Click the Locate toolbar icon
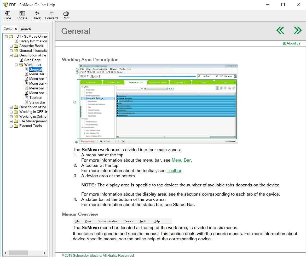Image resolution: width=306 pixels, height=257 pixels. [x=22, y=15]
